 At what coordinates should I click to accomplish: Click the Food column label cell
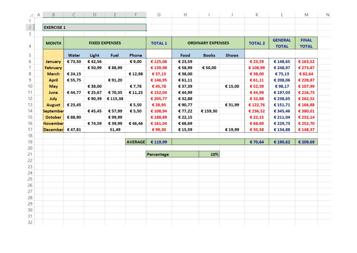click(x=185, y=55)
